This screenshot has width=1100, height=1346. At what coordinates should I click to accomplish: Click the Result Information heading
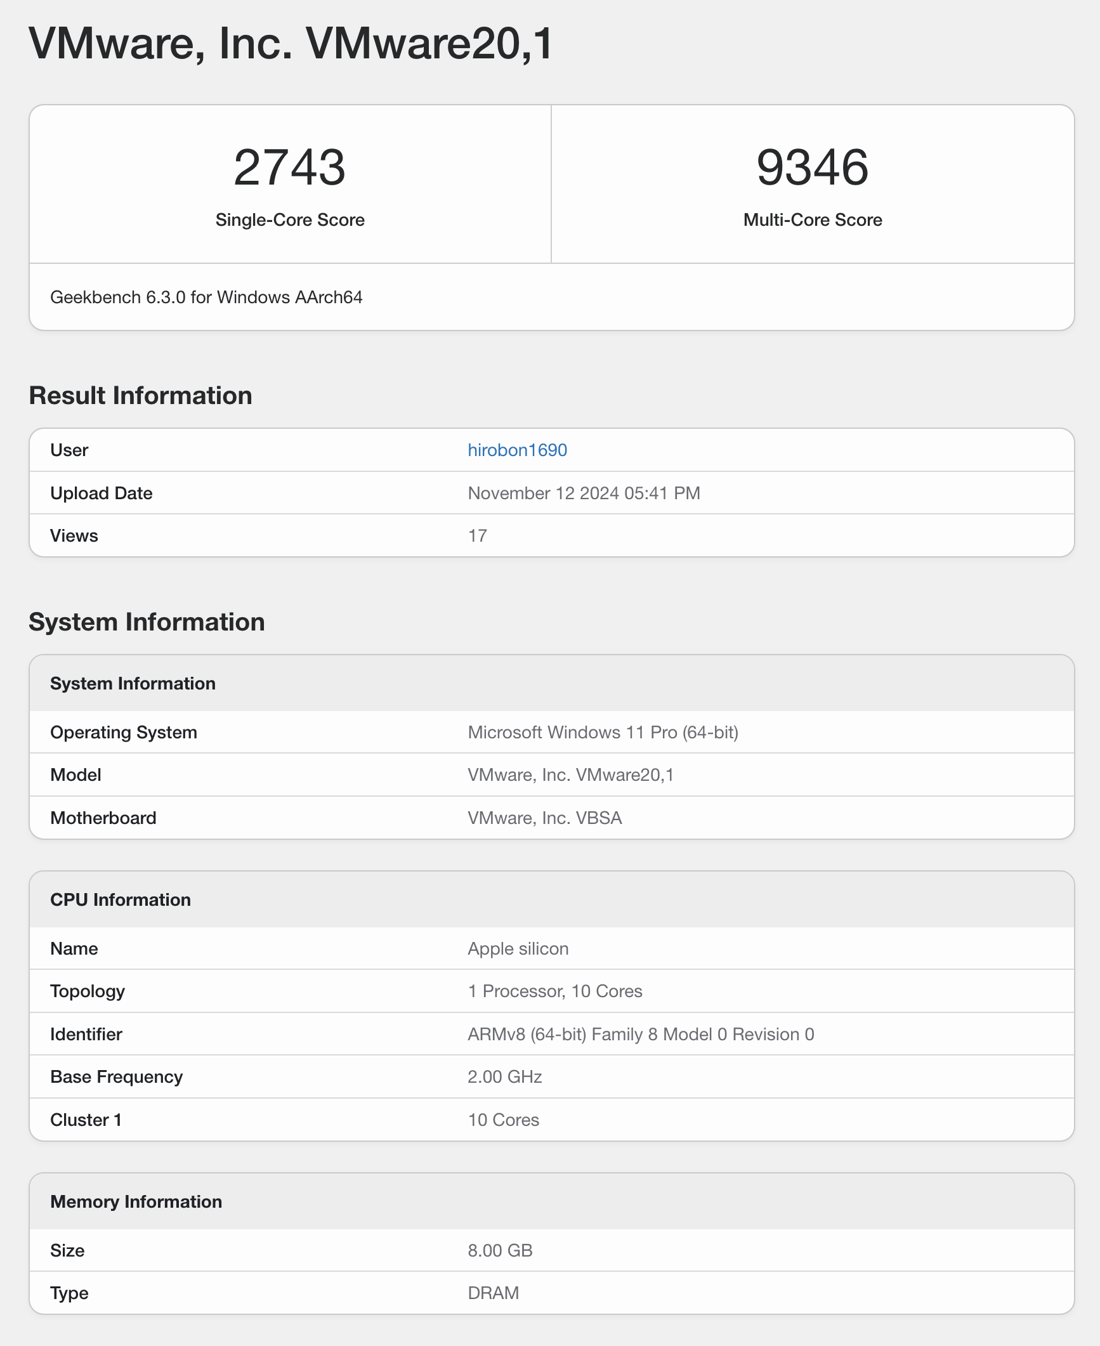(140, 395)
